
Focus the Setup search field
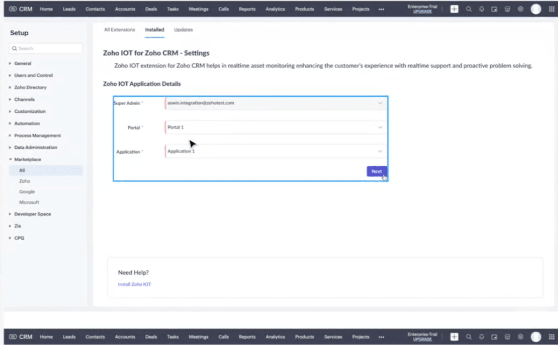coord(46,48)
